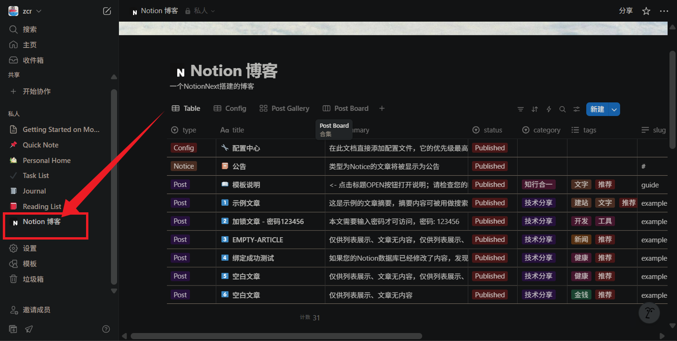
Task: Click the 计数 31 count footer
Action: 310,318
